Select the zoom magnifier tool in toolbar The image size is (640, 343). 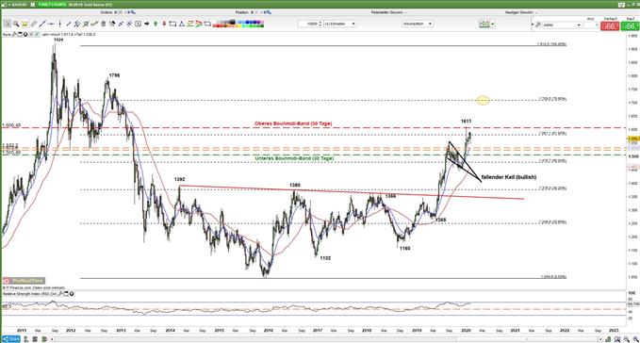(x=16, y=24)
